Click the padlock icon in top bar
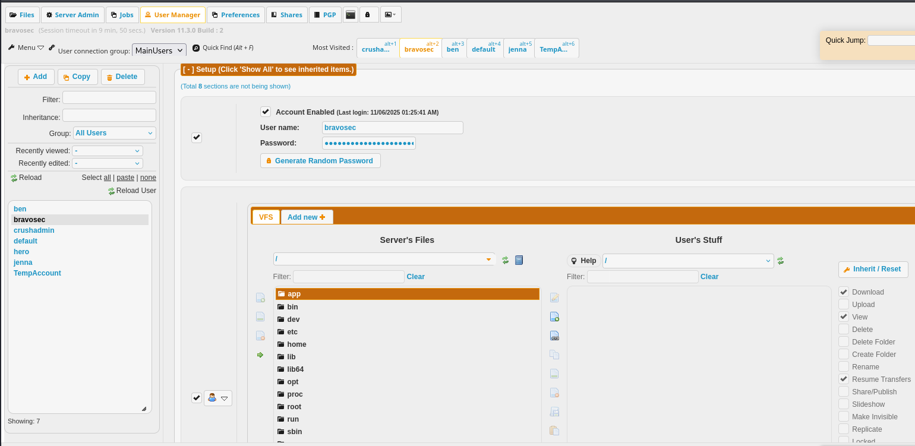The image size is (915, 446). click(368, 15)
